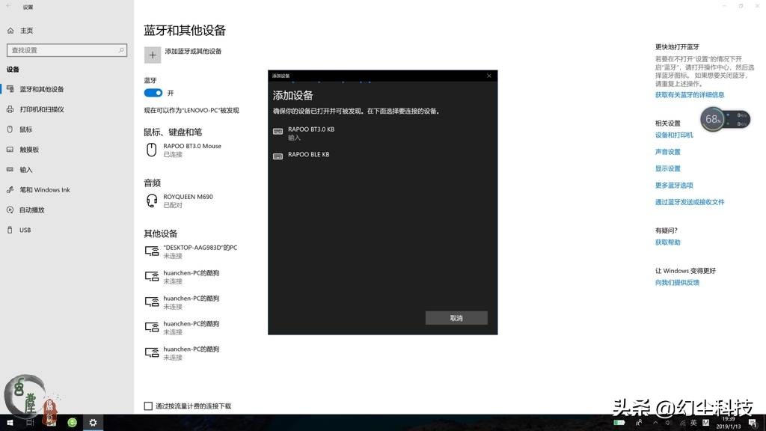Go to the Settings 主页 home item

[21, 30]
